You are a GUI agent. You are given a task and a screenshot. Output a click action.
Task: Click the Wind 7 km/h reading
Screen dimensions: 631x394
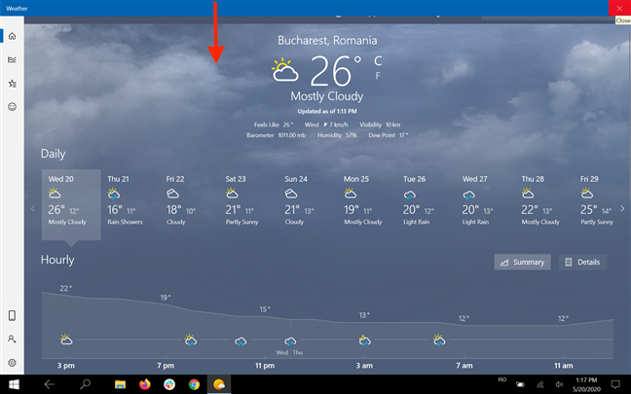pos(326,125)
